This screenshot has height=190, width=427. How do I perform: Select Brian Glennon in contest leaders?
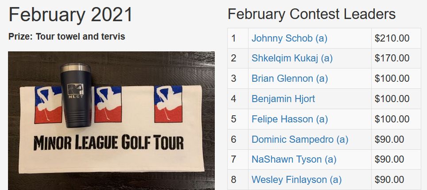point(290,79)
